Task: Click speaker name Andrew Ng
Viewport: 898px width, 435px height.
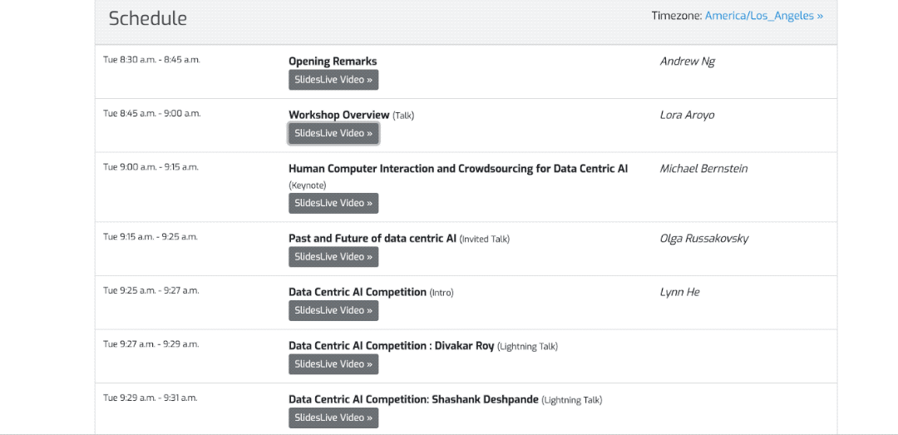Action: point(687,62)
